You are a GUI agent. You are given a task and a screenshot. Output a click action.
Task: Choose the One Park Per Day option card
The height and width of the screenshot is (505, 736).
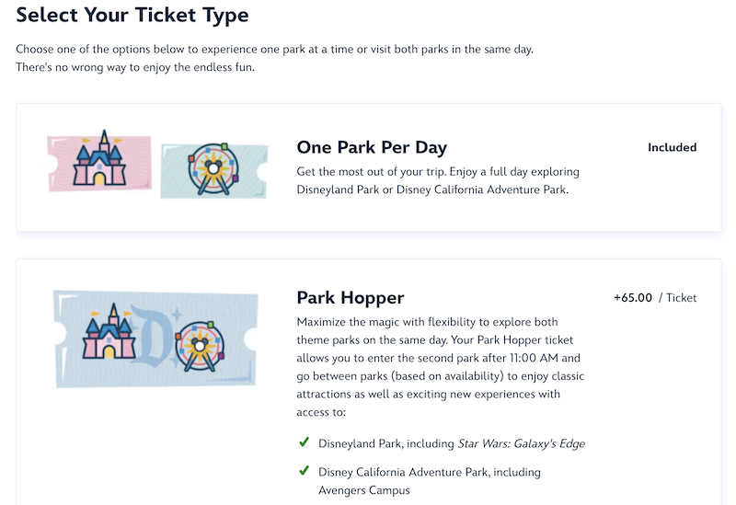click(369, 167)
